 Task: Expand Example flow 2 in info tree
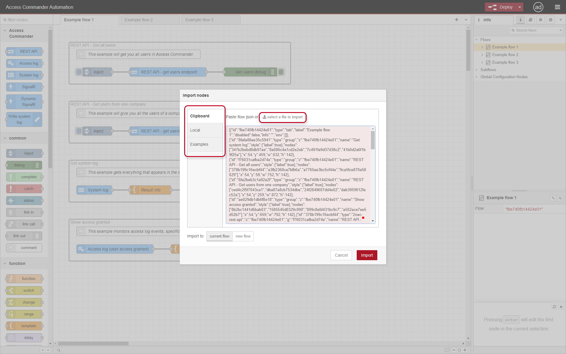[x=482, y=55]
